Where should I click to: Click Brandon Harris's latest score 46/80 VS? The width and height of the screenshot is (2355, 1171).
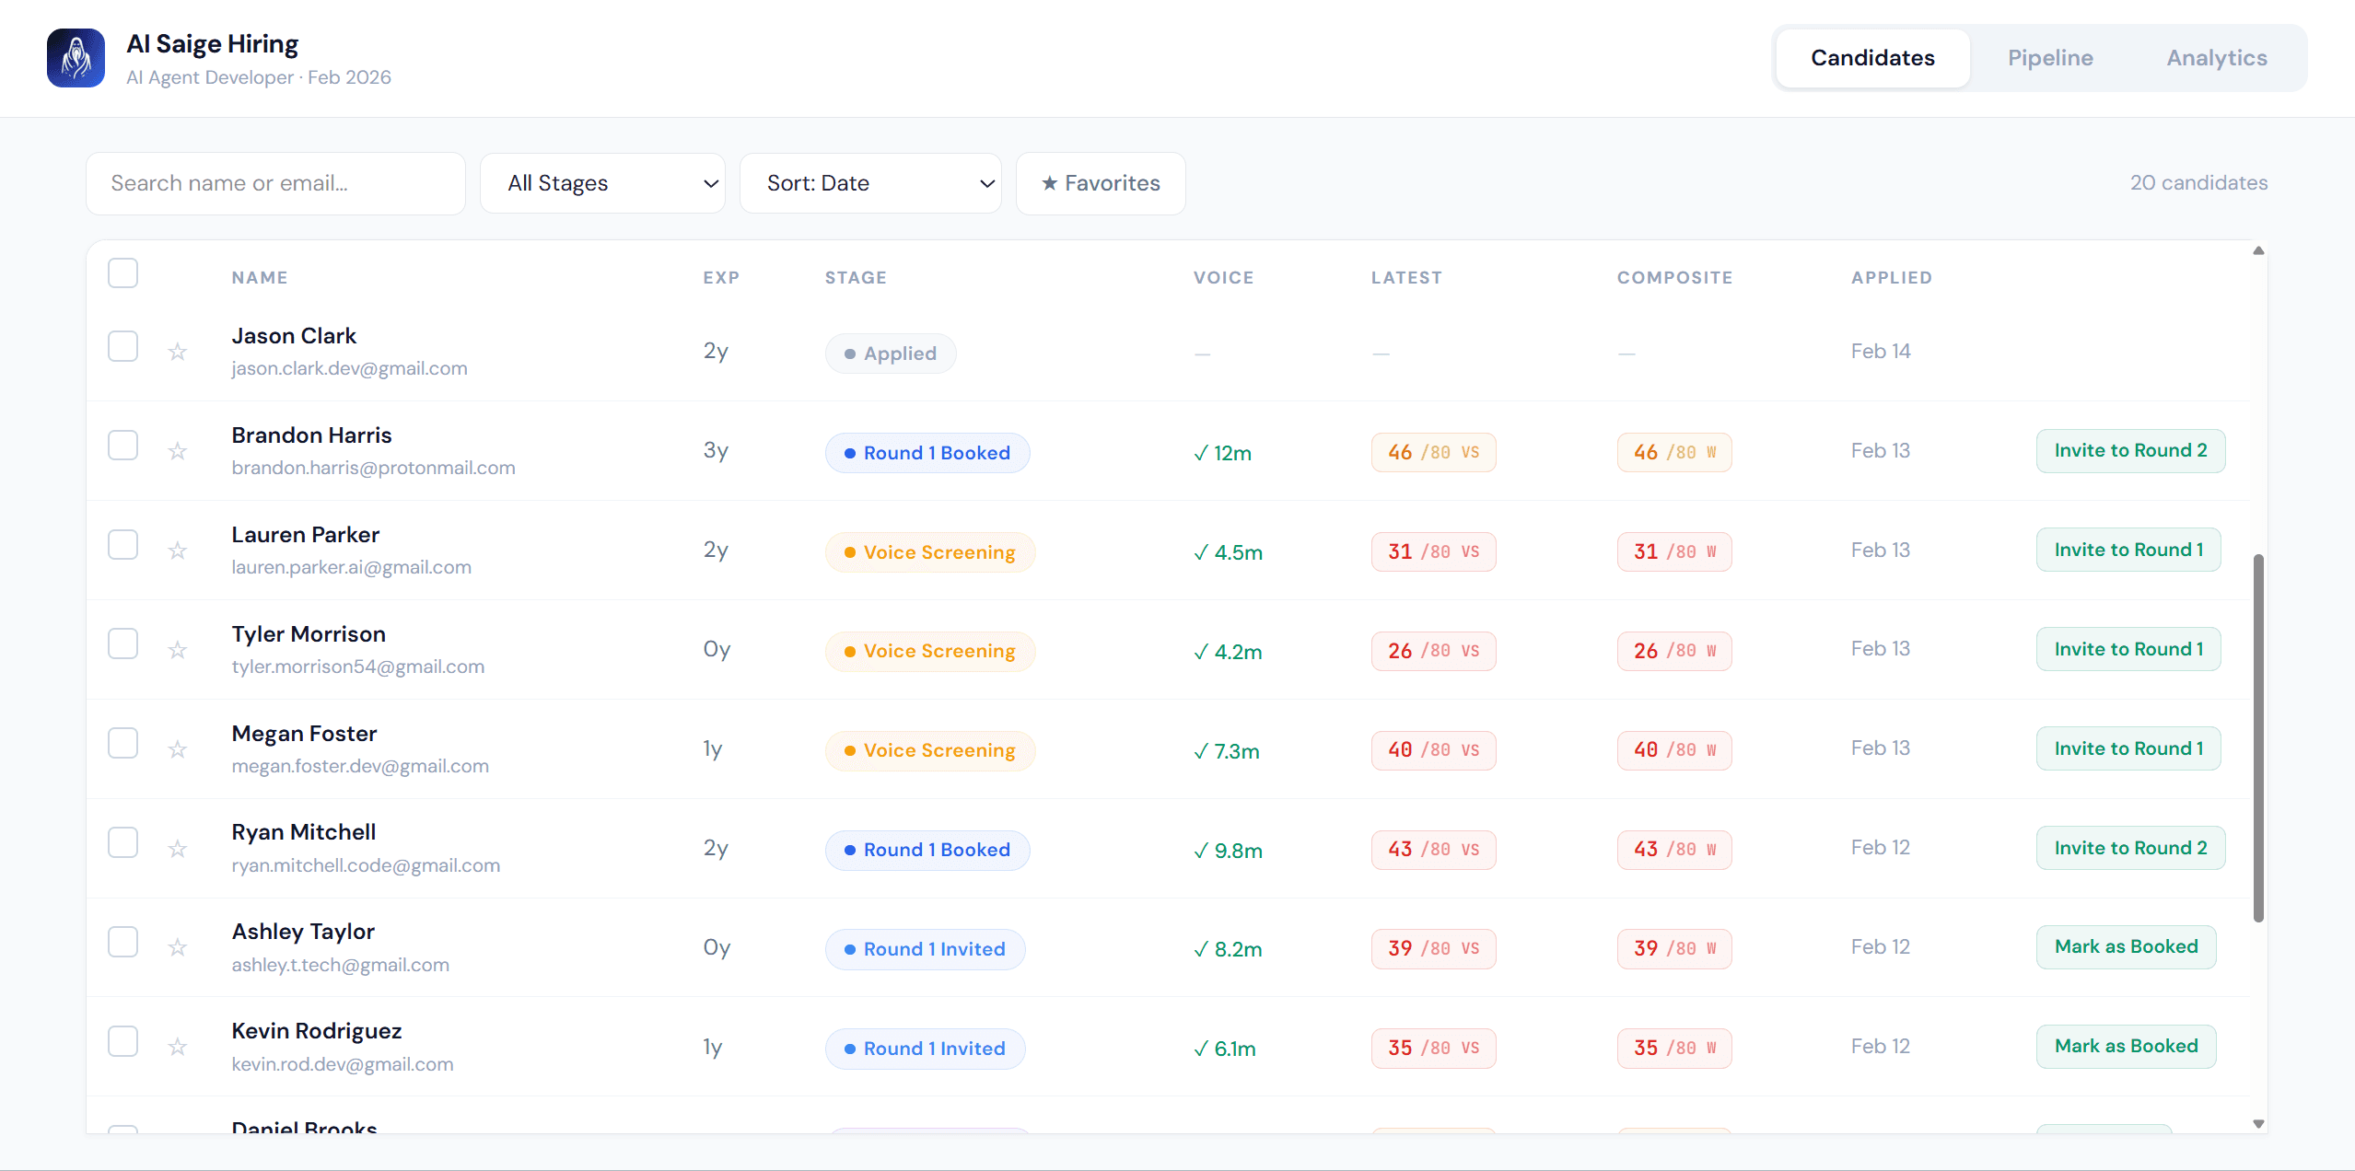(1433, 453)
